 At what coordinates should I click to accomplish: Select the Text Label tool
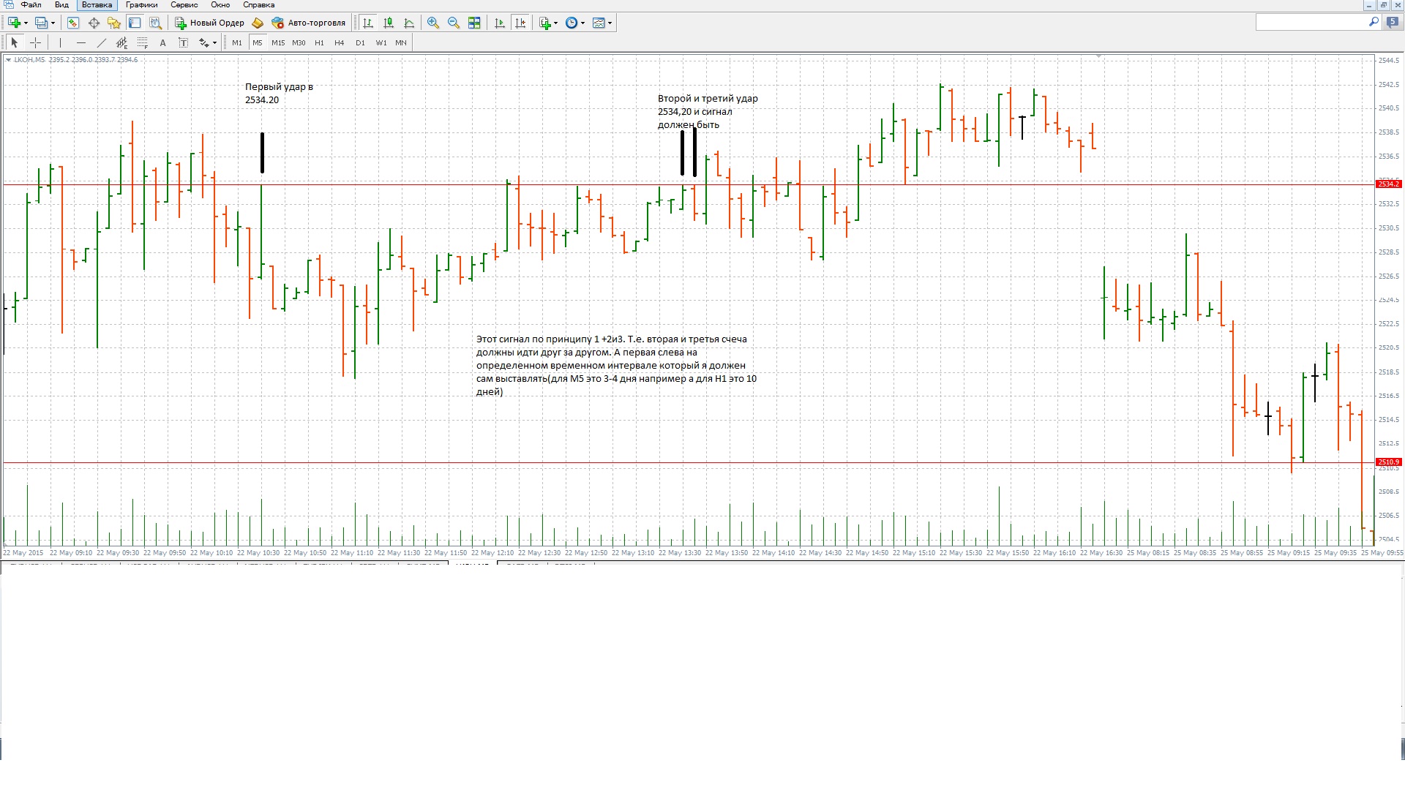point(184,42)
